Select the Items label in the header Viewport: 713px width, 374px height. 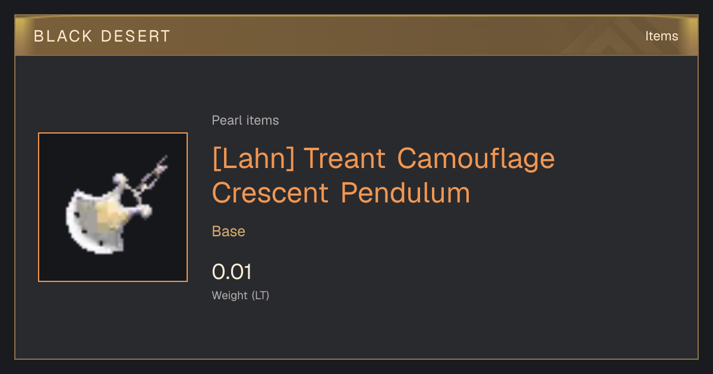[x=661, y=36]
